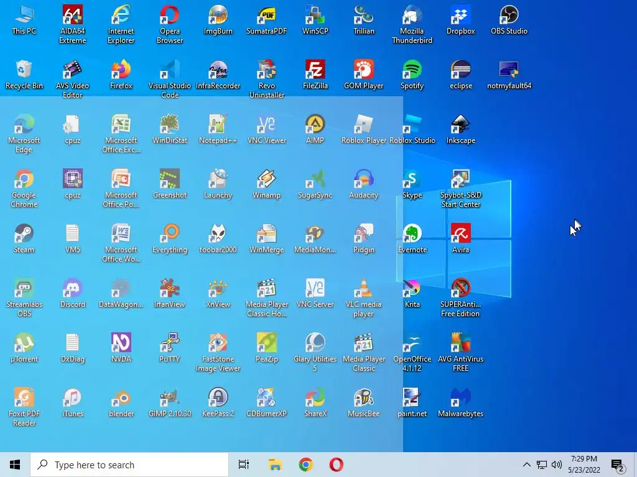The image size is (637, 477).
Task: Click the ImgBurn desktop icon
Action: (x=218, y=20)
